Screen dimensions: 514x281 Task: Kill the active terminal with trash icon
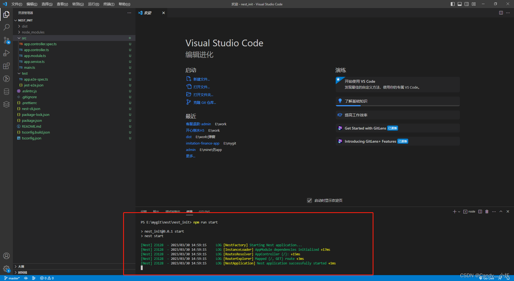(487, 211)
